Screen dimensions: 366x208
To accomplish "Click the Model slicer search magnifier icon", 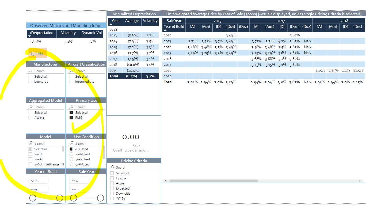I will tap(31, 143).
